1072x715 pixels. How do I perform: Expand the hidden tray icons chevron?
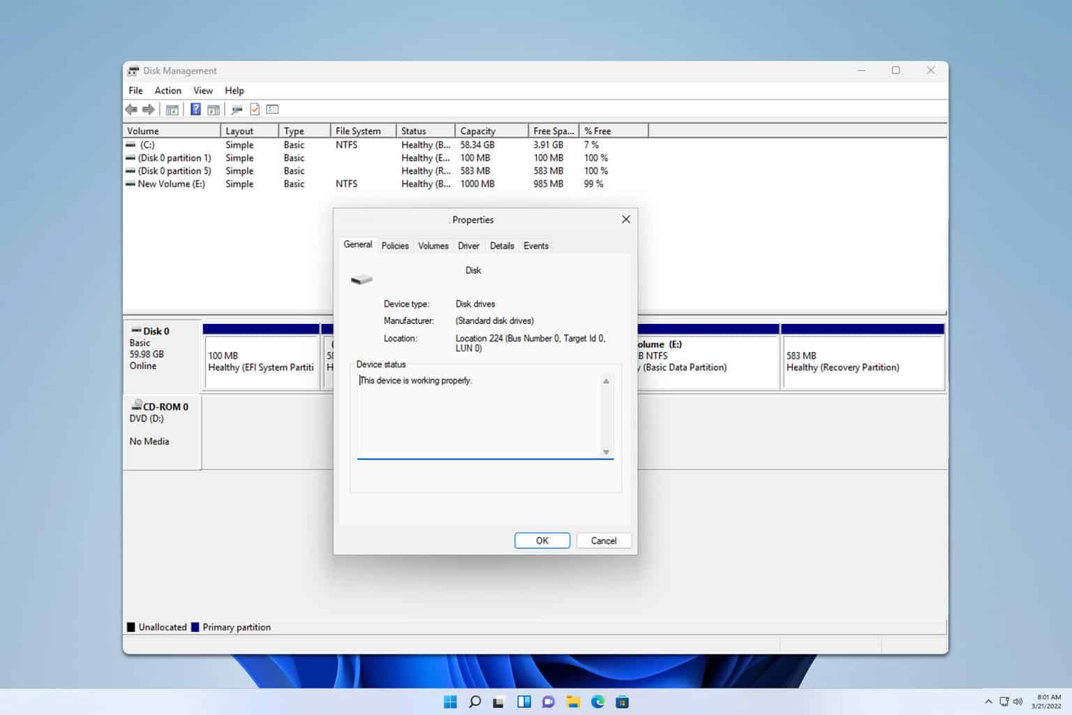(988, 702)
